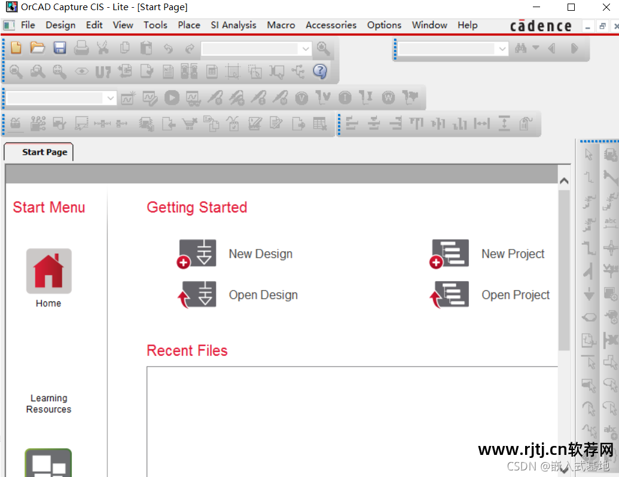Click the start page vertical scrollbar thumb

point(564,270)
